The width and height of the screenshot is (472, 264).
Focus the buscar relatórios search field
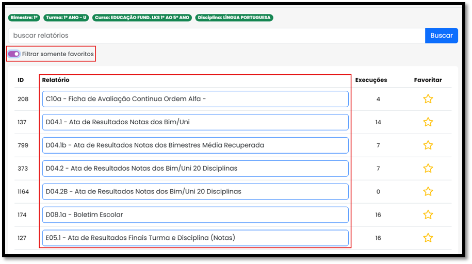click(217, 36)
